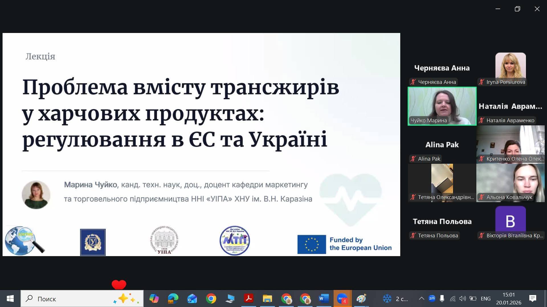
Task: Open the clock and date flyout
Action: pyautogui.click(x=509, y=299)
